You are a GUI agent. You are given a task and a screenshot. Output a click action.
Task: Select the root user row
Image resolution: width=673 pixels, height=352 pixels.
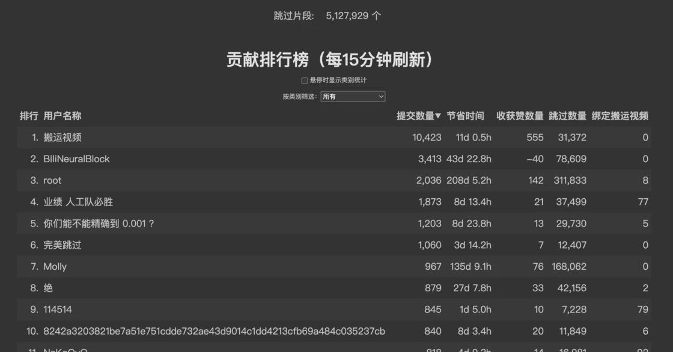tap(52, 180)
